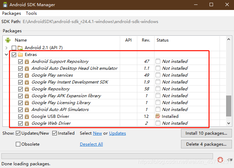
Task: Click the API column header
Action: point(128,40)
